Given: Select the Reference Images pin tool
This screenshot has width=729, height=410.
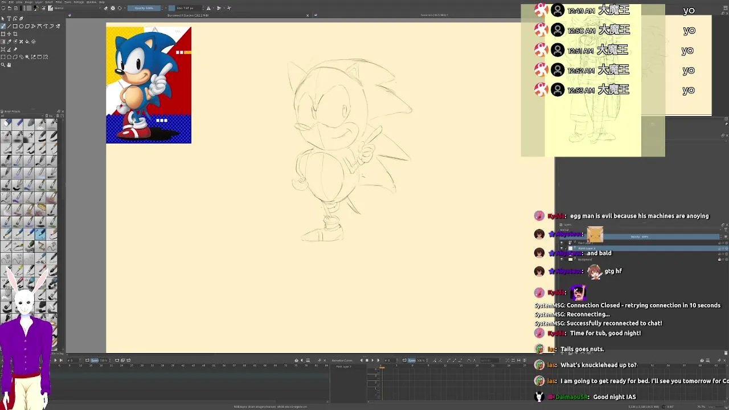Looking at the screenshot, I should 15,49.
